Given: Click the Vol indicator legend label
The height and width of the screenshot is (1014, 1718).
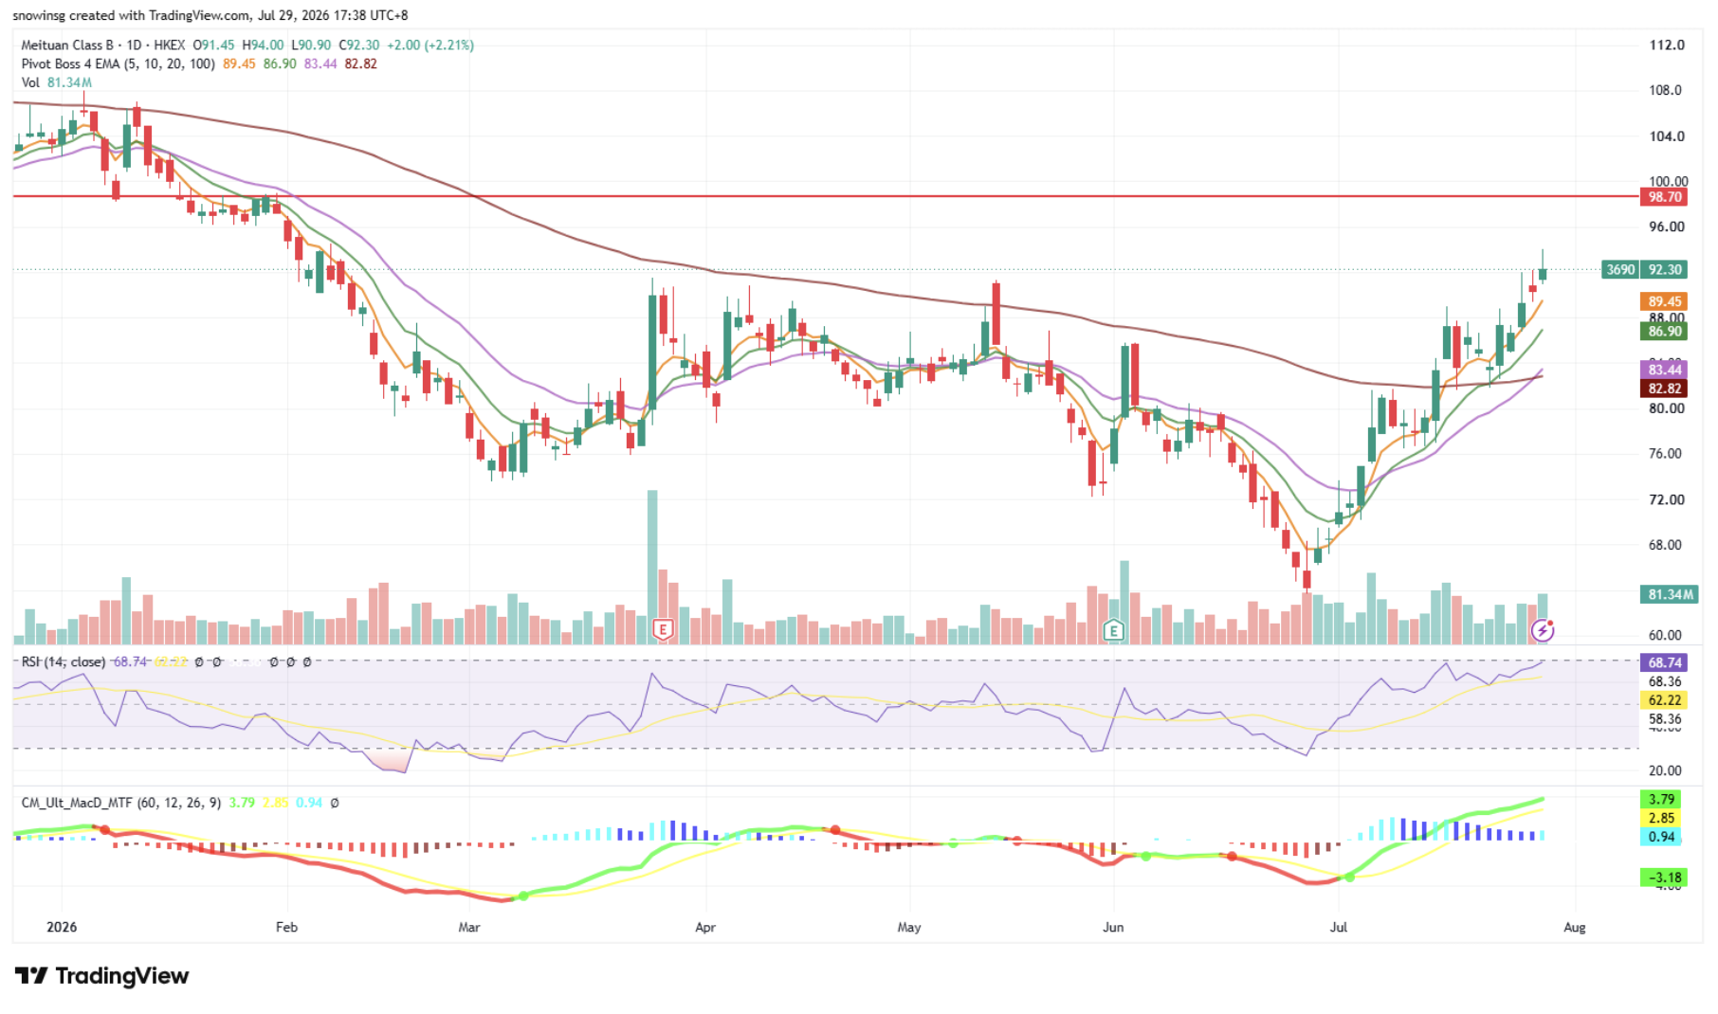Looking at the screenshot, I should (x=30, y=82).
